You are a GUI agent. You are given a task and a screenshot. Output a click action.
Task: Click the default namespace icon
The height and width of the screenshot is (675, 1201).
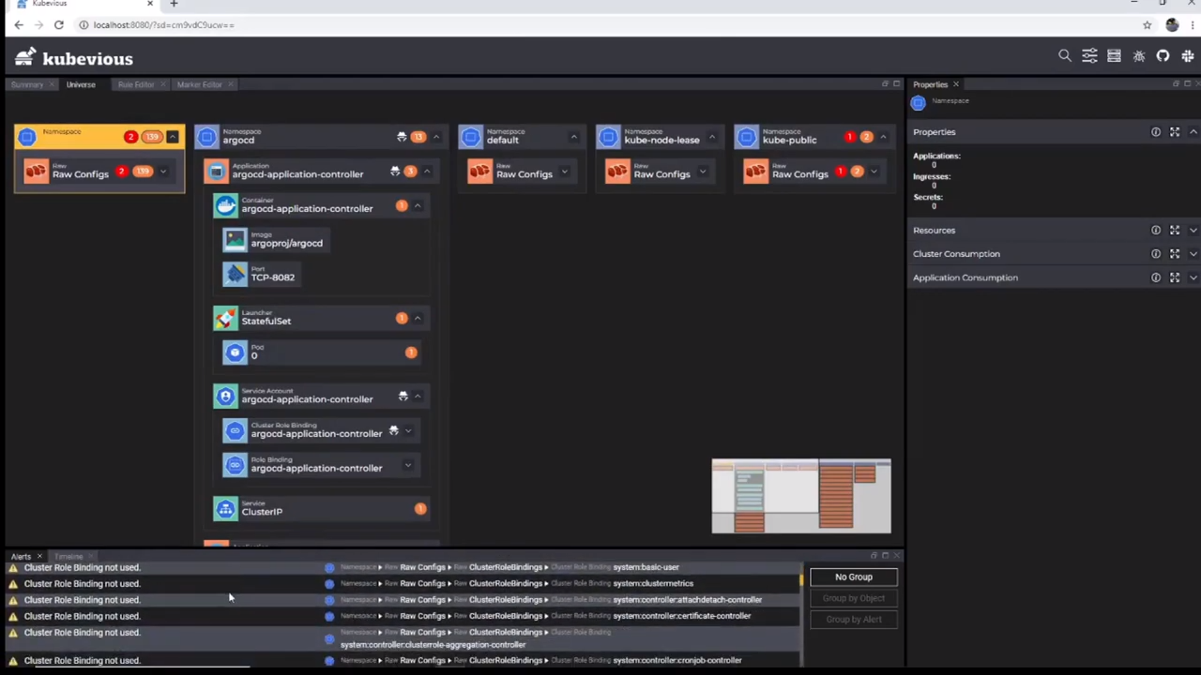(471, 138)
